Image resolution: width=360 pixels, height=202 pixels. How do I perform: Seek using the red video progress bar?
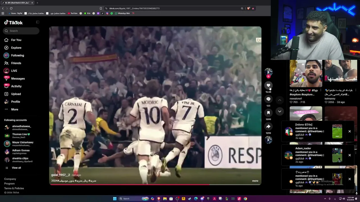155,184
